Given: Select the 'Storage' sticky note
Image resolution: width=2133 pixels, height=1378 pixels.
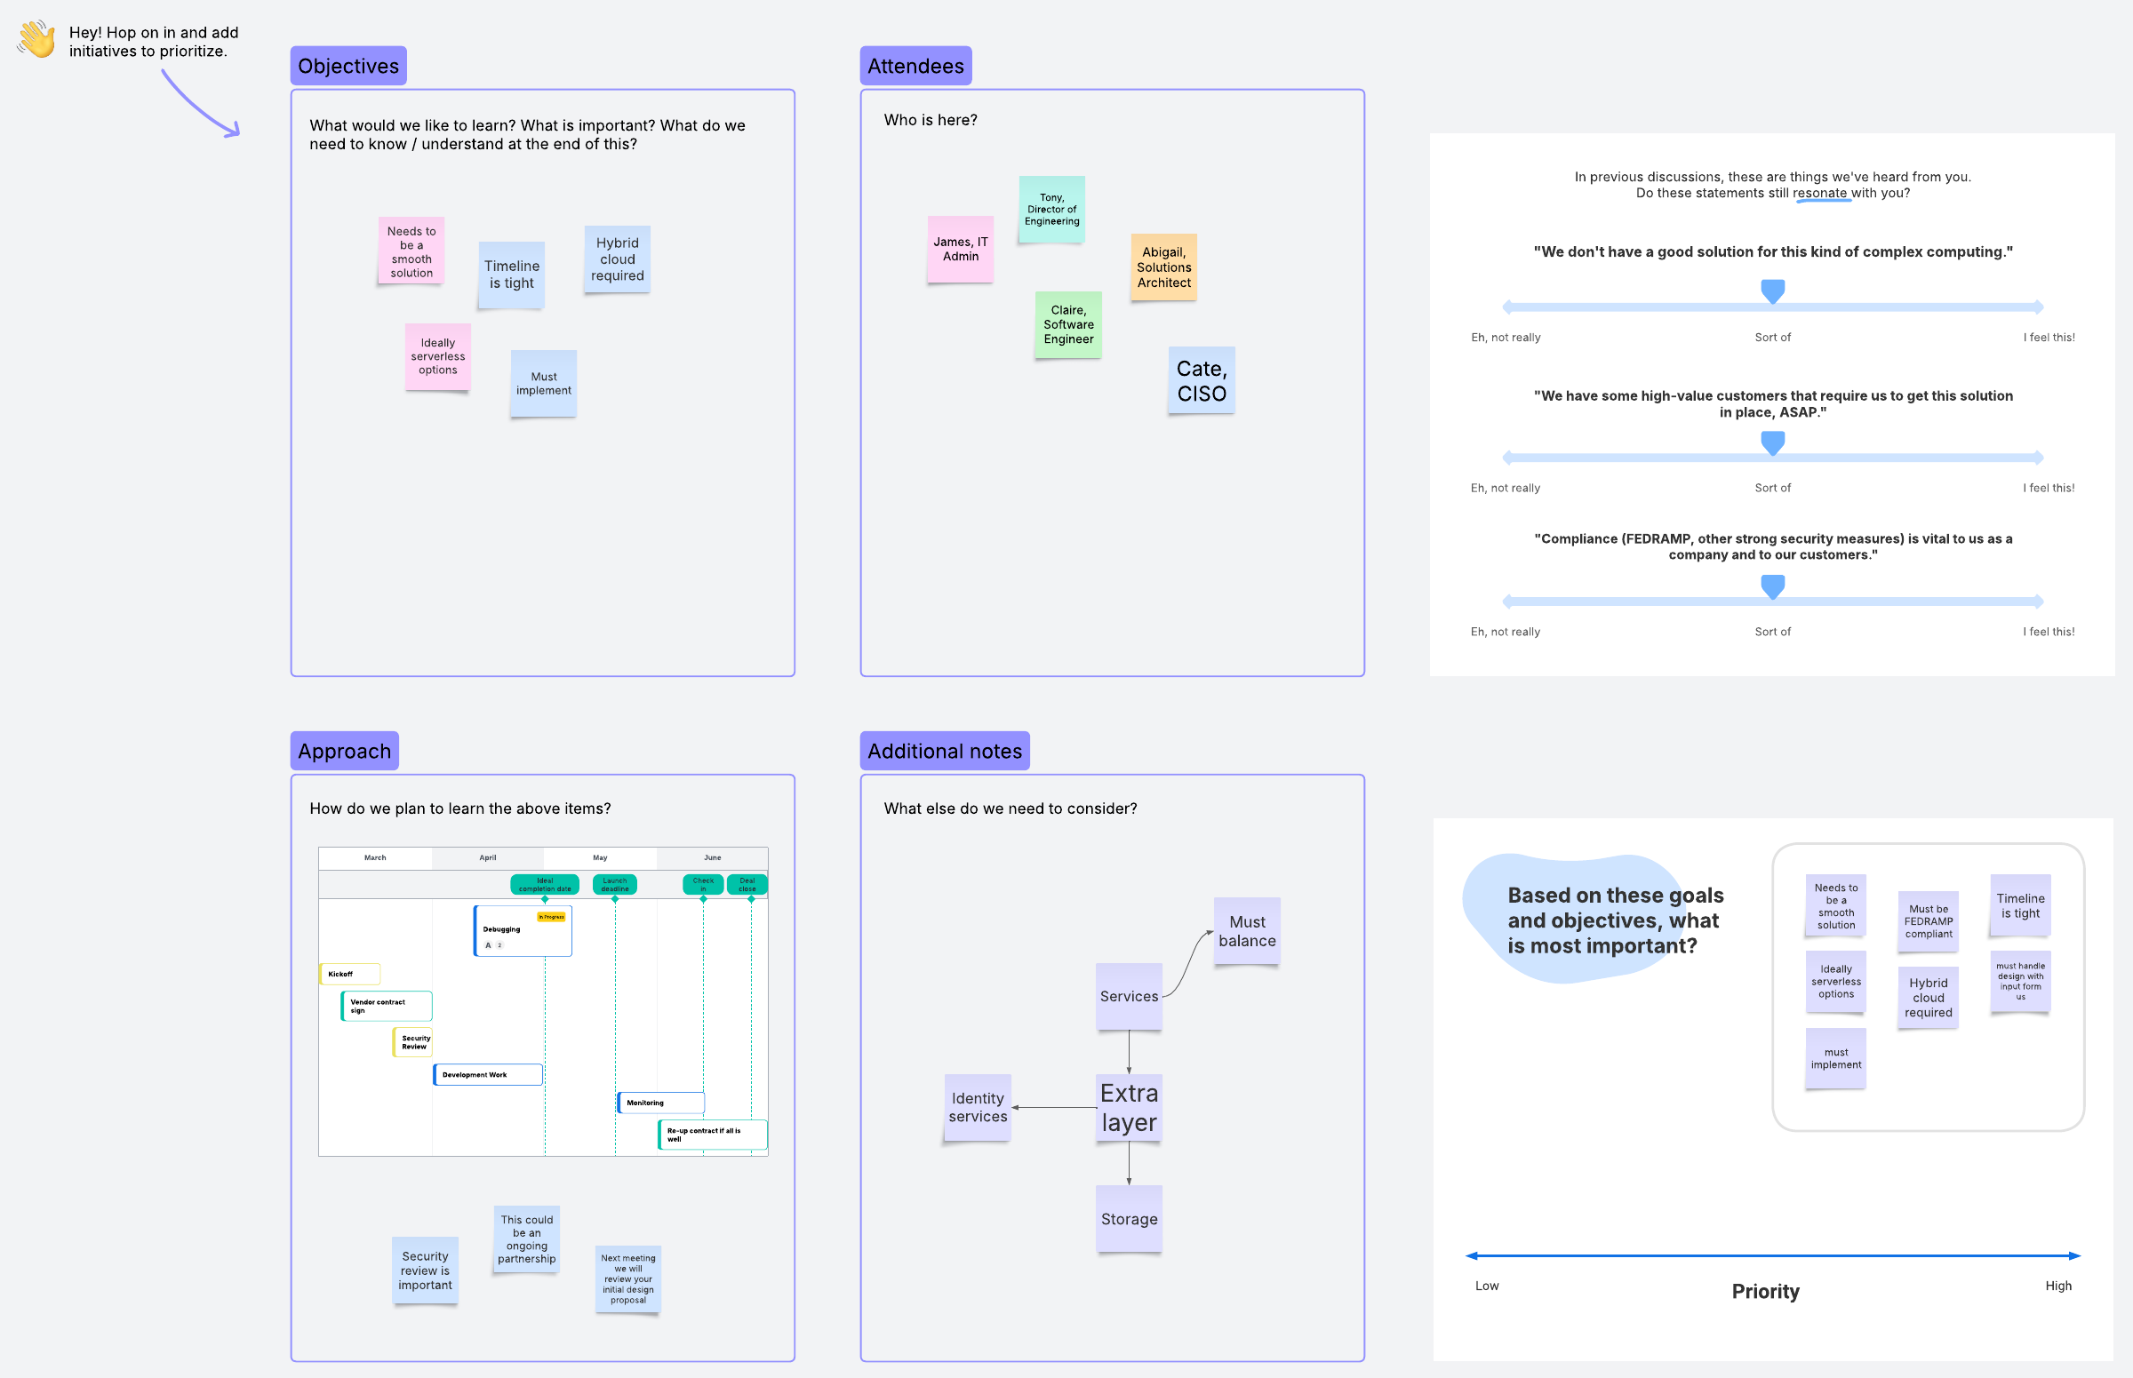Looking at the screenshot, I should pos(1129,1219).
